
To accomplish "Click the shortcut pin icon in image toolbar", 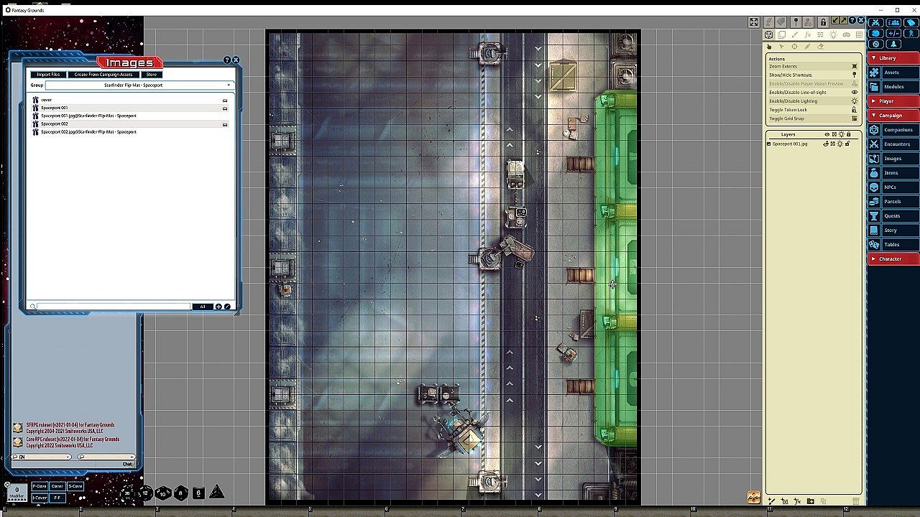I will (796, 22).
